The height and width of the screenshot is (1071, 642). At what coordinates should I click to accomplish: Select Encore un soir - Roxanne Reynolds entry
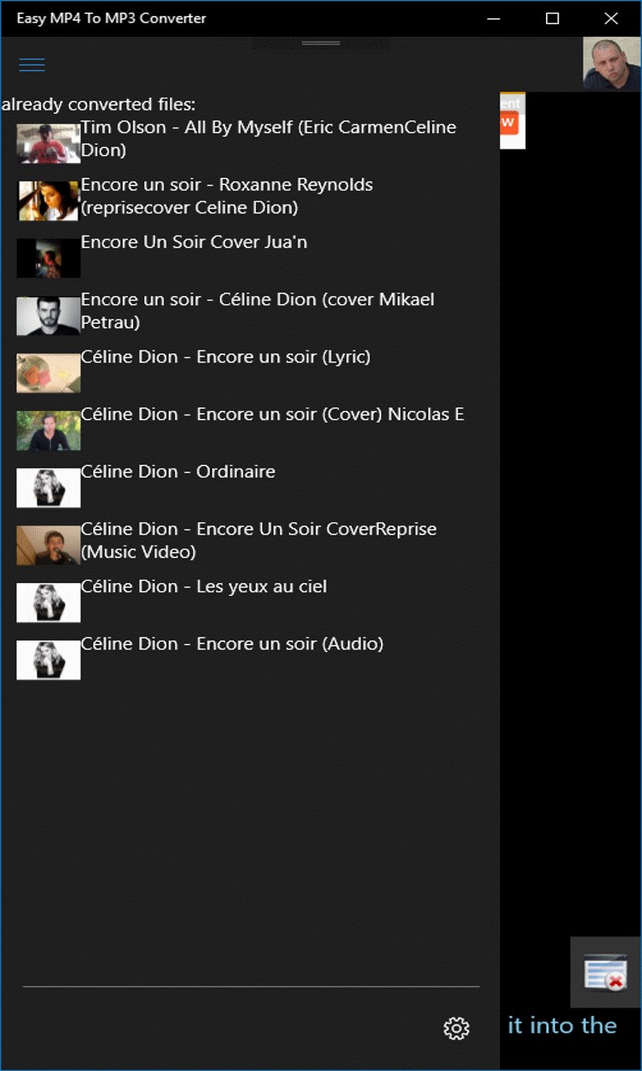pyautogui.click(x=227, y=196)
